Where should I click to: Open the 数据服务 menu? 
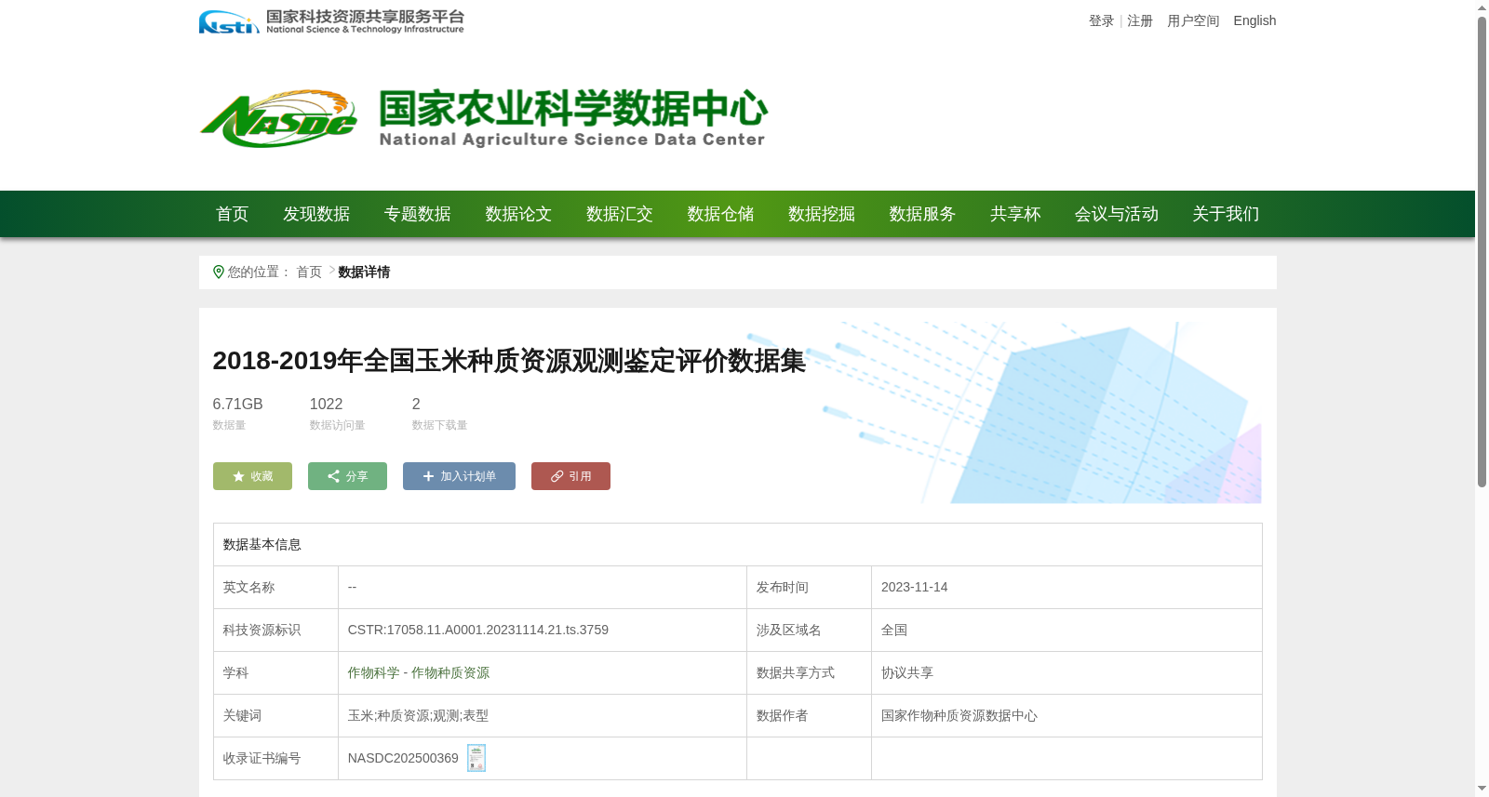[x=922, y=214]
